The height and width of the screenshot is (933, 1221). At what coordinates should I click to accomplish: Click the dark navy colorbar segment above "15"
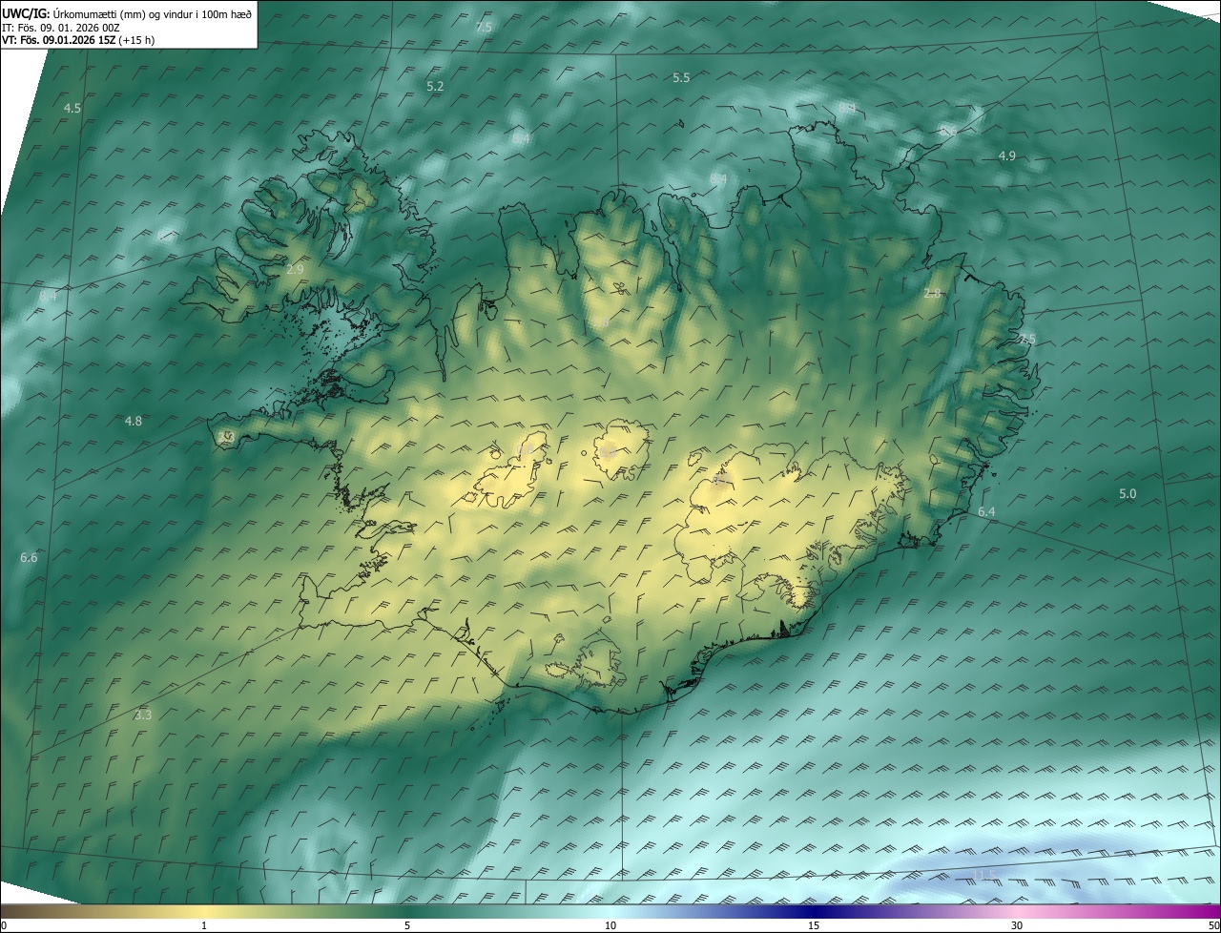(x=814, y=911)
